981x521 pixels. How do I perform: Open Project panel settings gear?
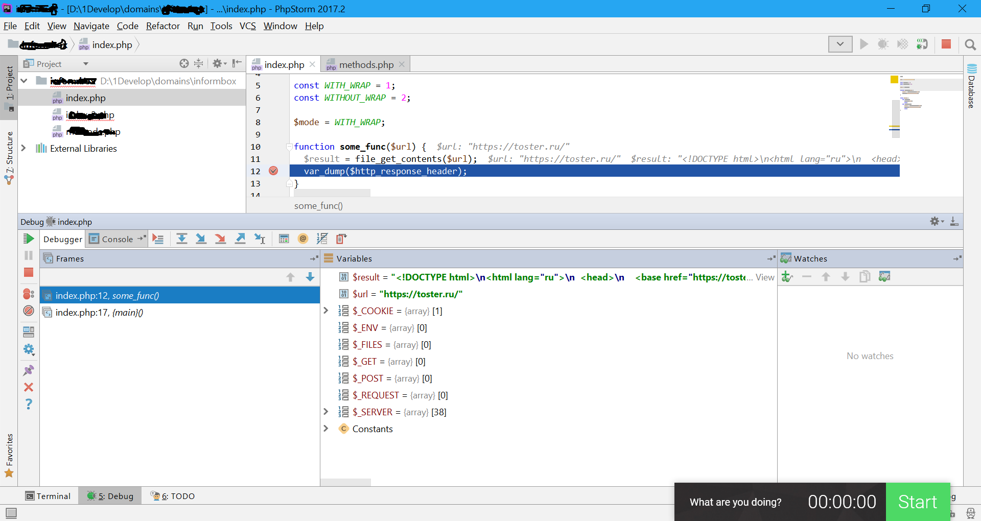219,63
